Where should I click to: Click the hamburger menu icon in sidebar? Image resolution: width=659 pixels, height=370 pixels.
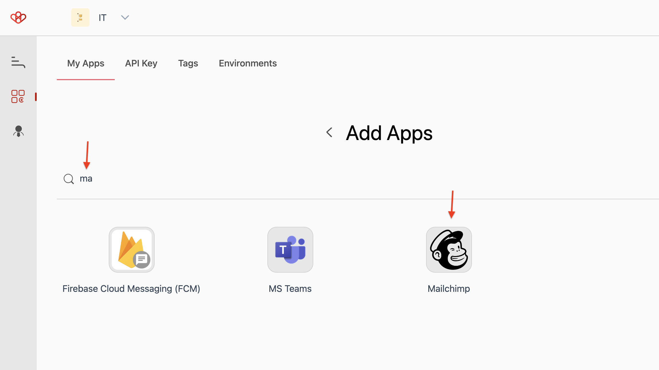point(18,62)
